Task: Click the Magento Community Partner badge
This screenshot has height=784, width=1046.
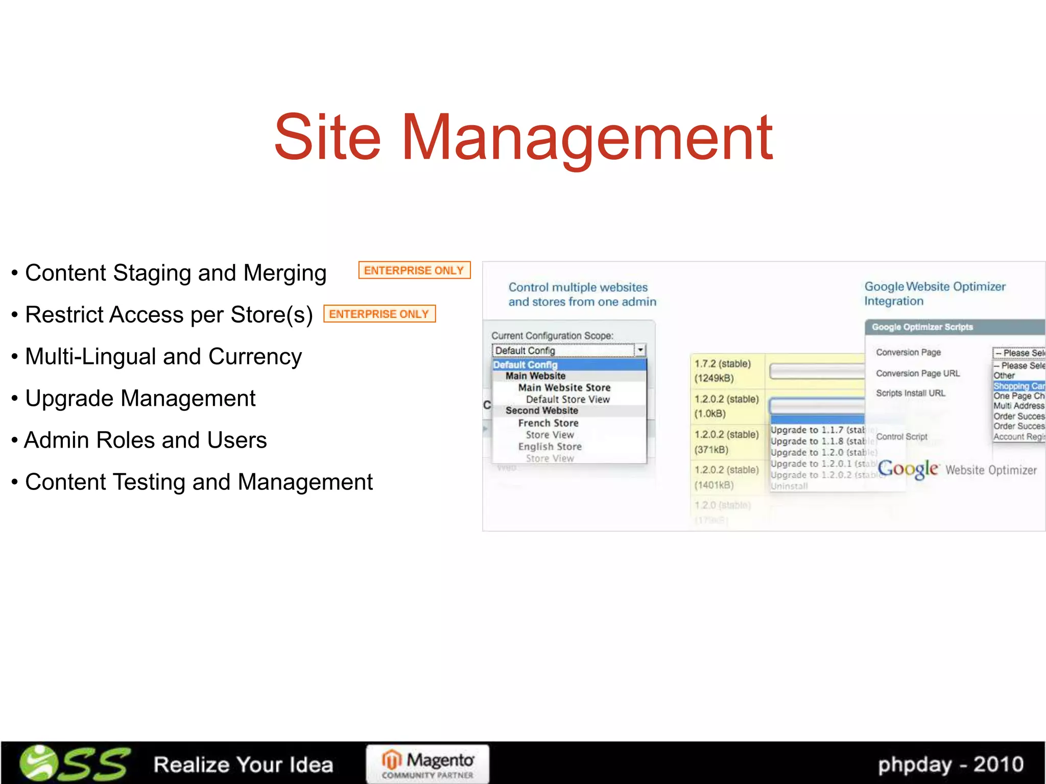Action: (427, 764)
